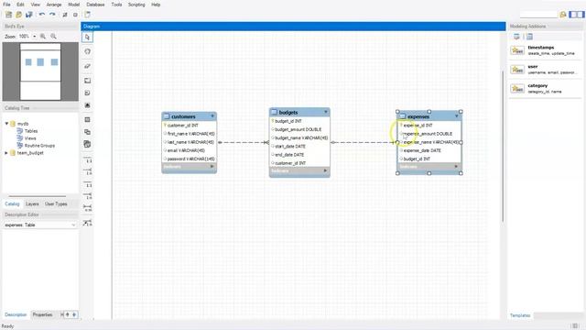
Task: Switch to the Templates tab
Action: click(x=520, y=315)
